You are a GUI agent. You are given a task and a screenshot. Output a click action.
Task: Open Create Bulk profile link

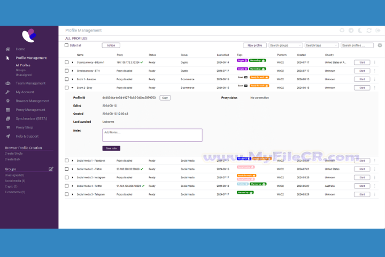pyautogui.click(x=12, y=160)
